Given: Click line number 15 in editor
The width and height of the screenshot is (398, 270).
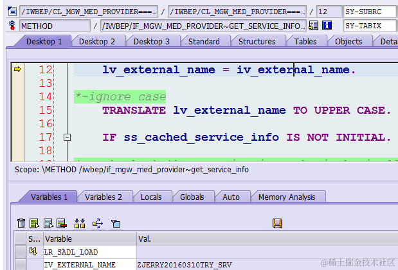Looking at the screenshot, I should tap(46, 110).
